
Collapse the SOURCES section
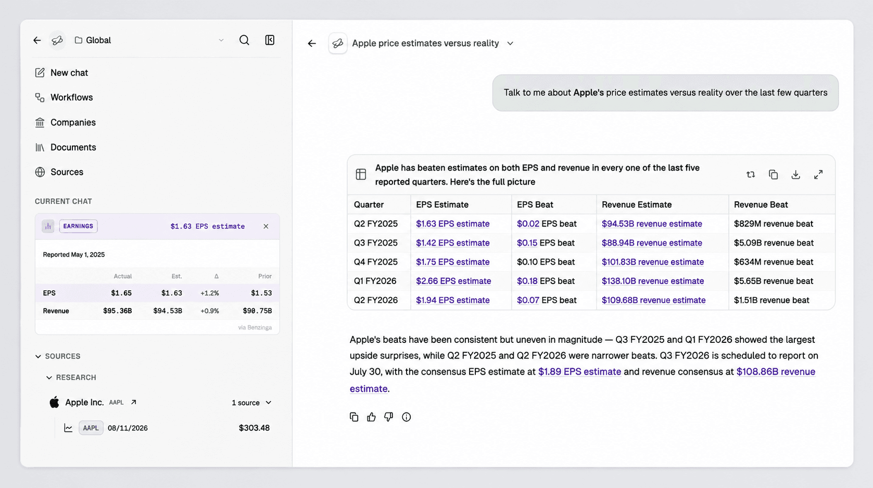[38, 356]
